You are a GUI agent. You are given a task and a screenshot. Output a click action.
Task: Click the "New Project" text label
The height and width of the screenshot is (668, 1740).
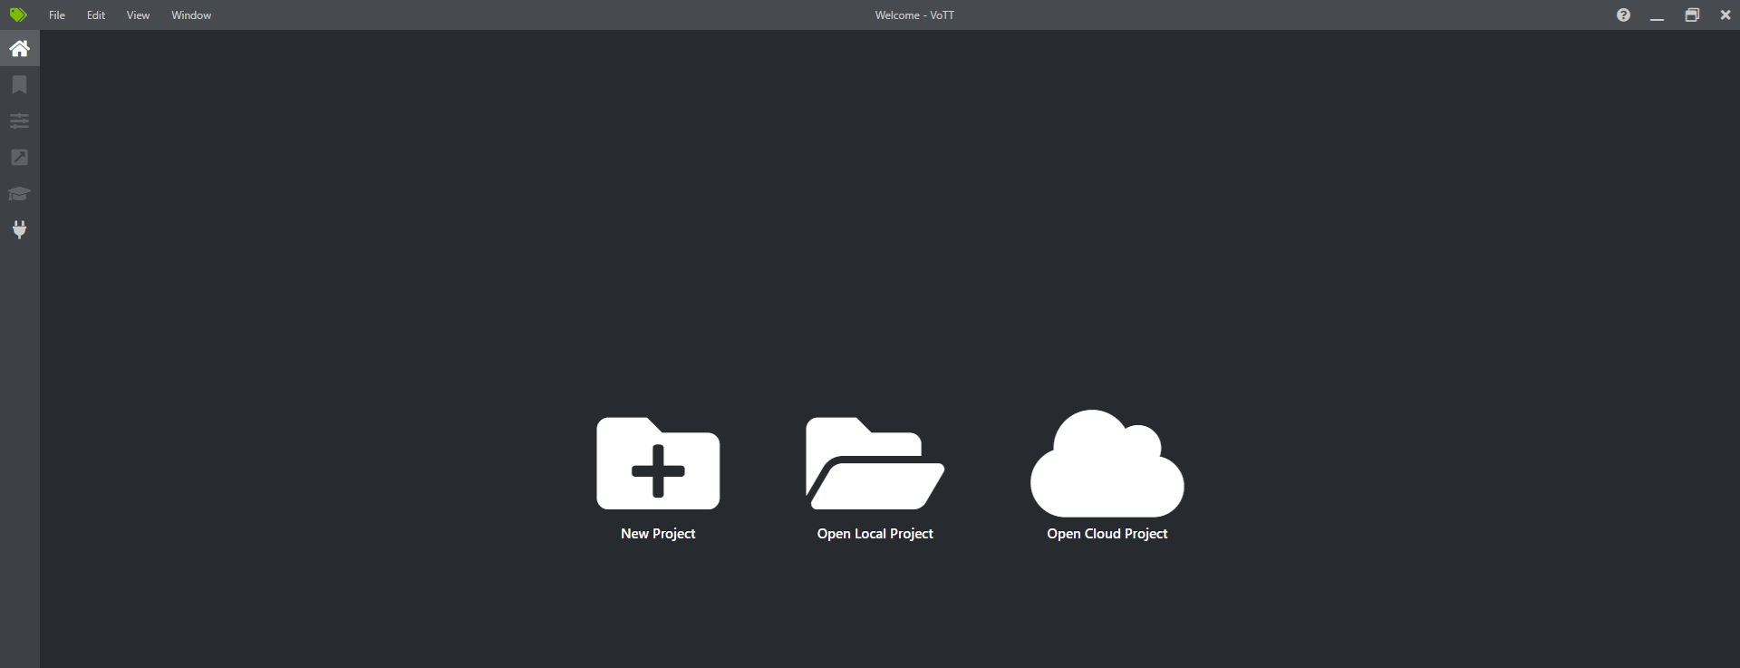click(x=658, y=534)
